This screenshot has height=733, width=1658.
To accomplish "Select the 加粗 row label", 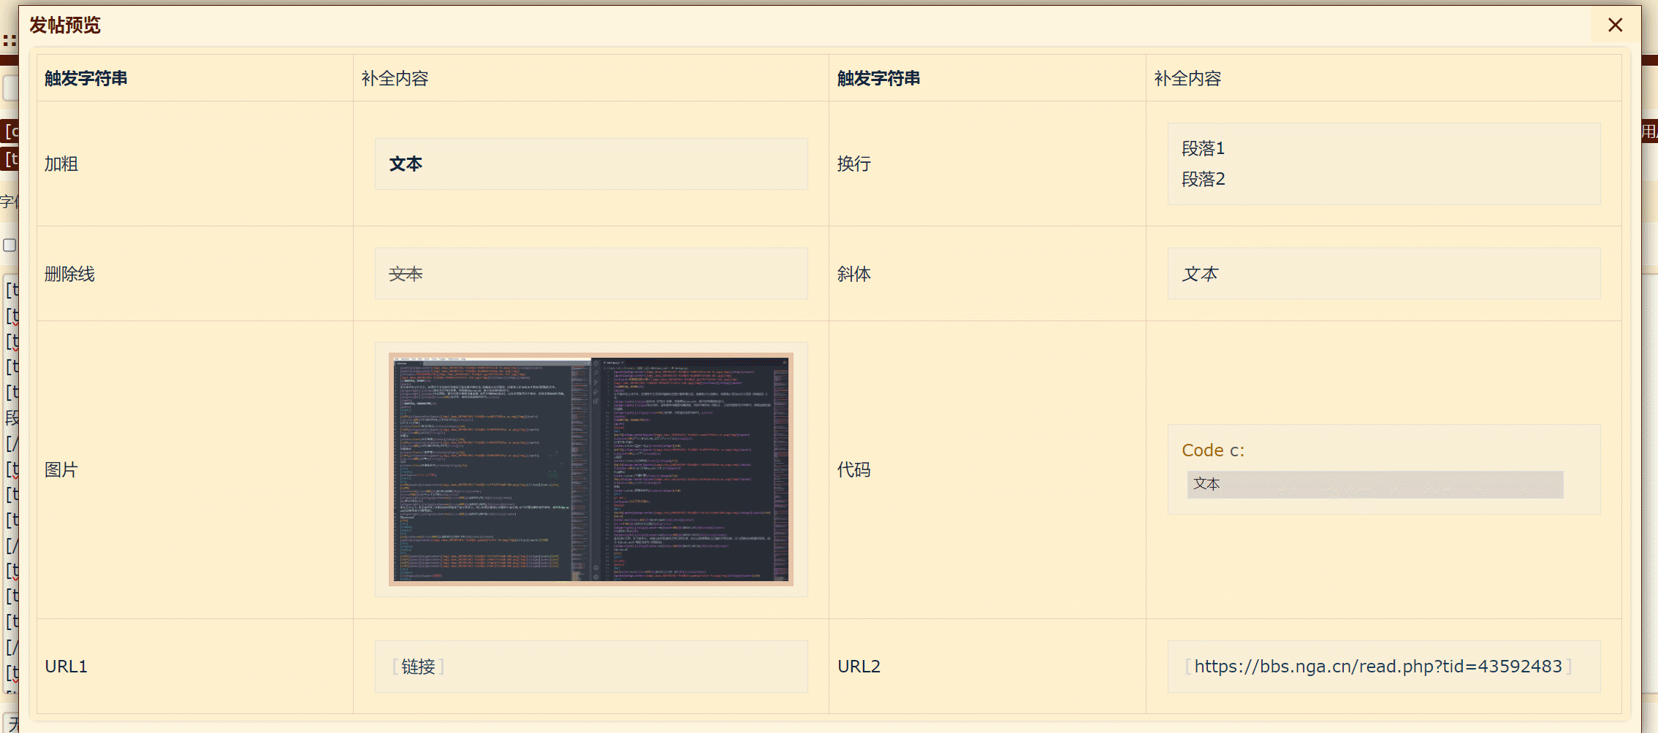I will point(61,164).
